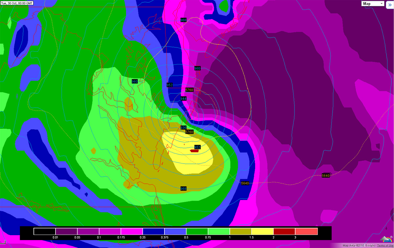Pick the periwinkle 0.375–0.5 legend swatch
This screenshot has width=394, height=248.
(175, 232)
